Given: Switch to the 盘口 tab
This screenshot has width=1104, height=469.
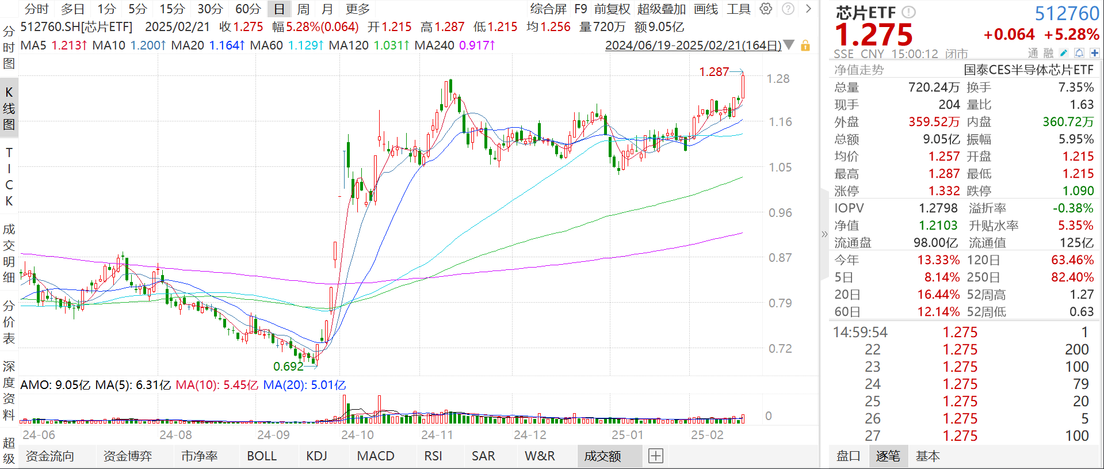Looking at the screenshot, I should (x=848, y=456).
